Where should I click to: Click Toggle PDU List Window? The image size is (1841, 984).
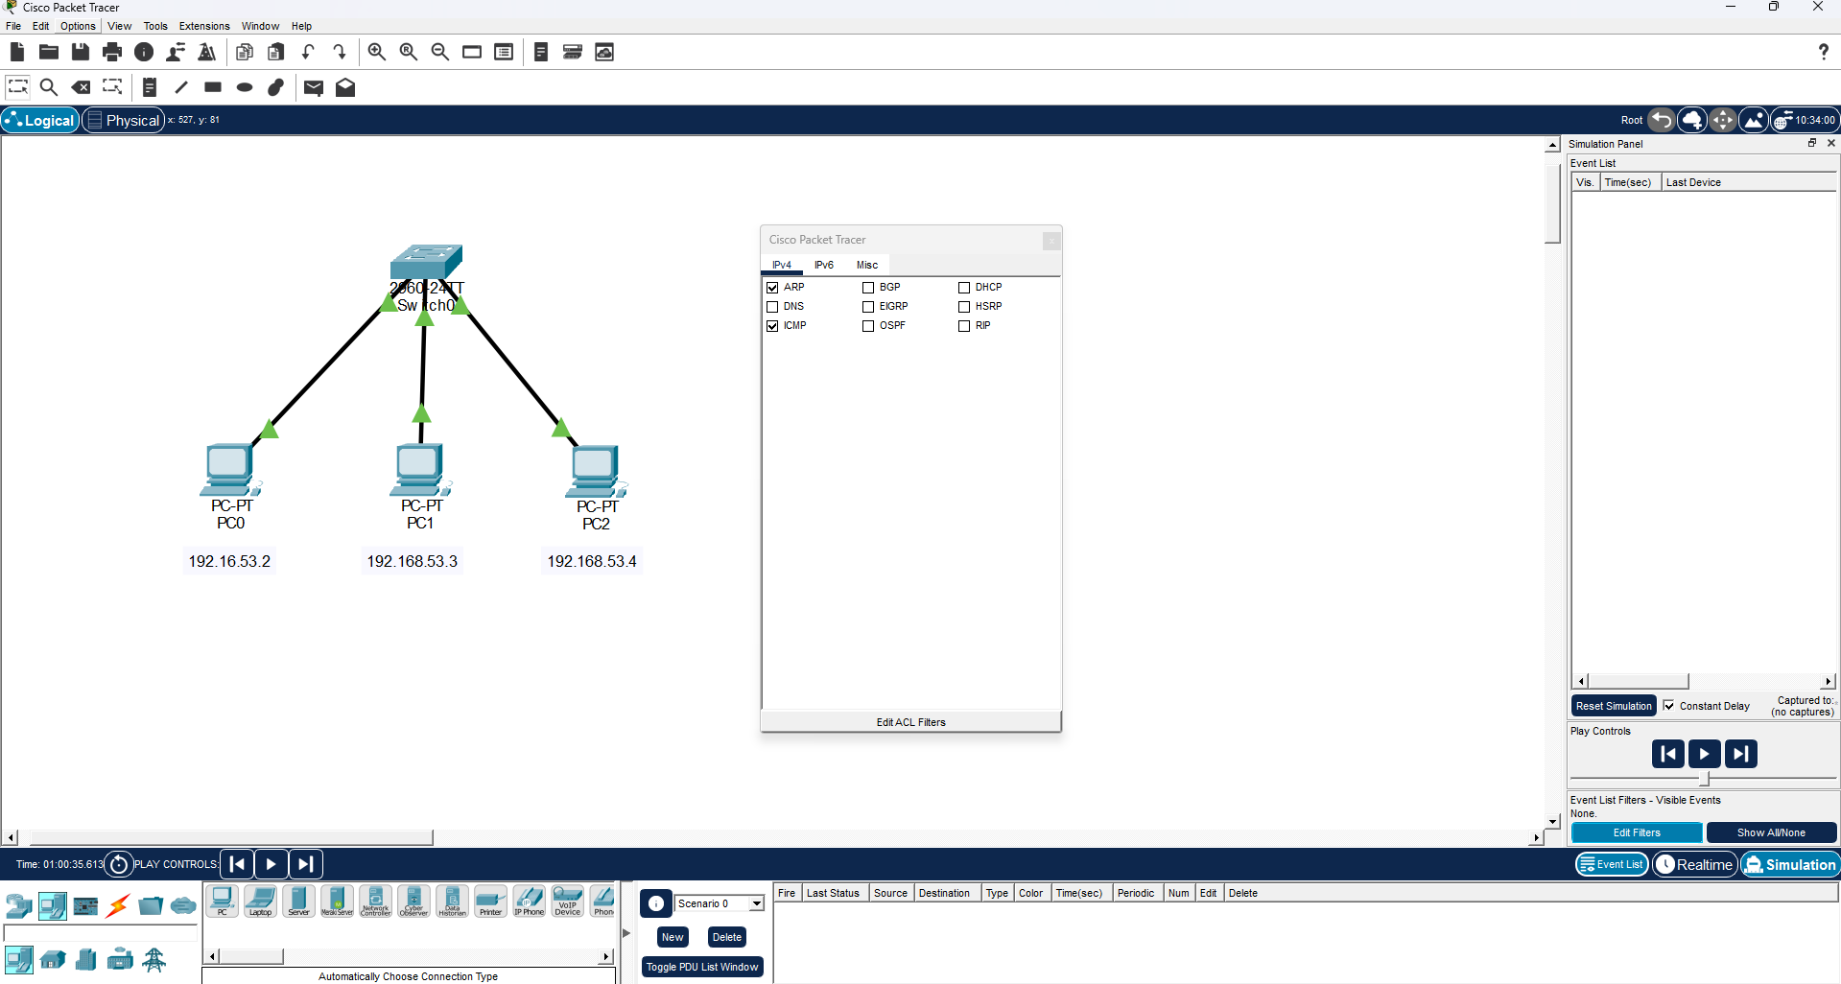701,967
